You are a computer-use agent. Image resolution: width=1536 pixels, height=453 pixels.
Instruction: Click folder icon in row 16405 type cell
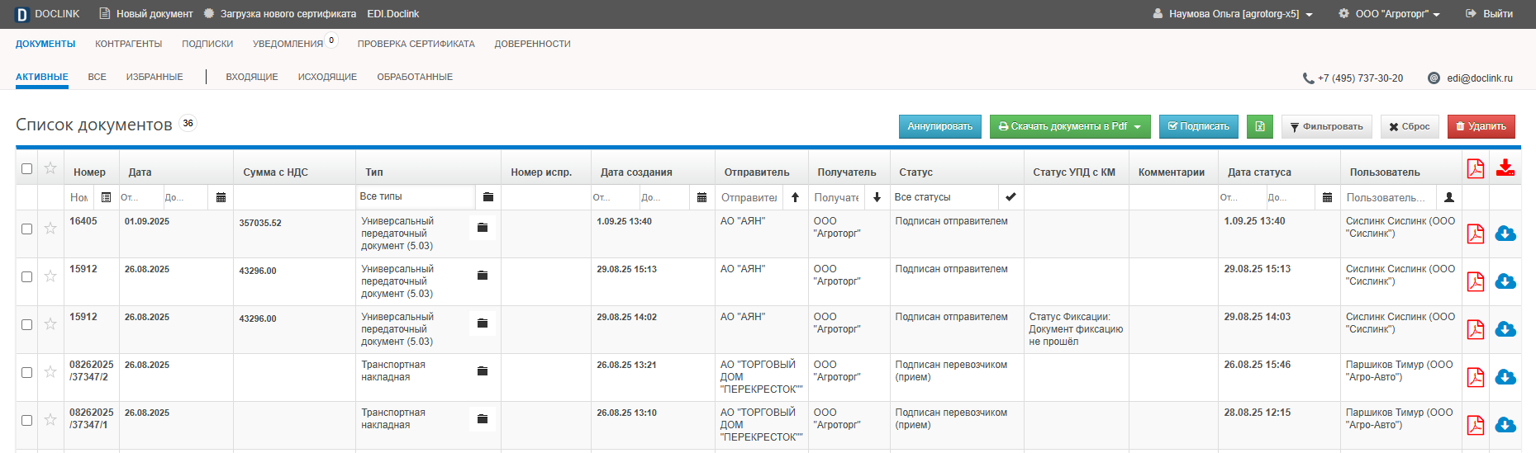483,228
